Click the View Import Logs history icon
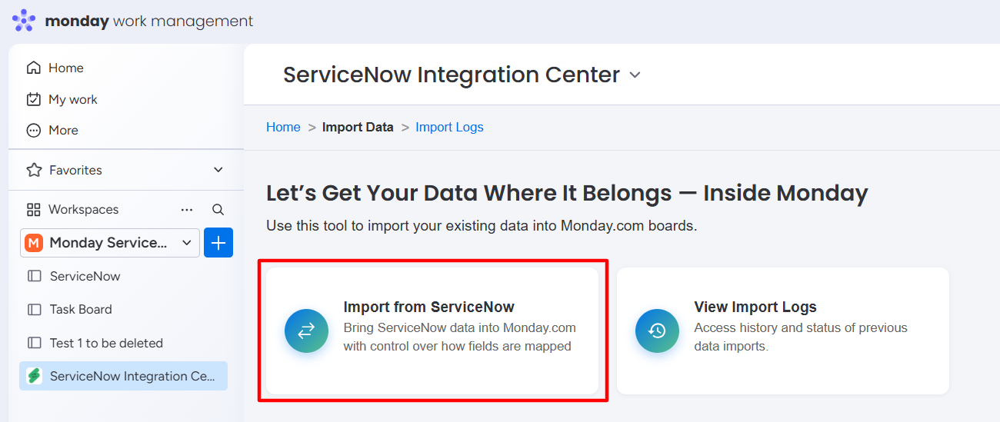The width and height of the screenshot is (1000, 422). (x=657, y=331)
